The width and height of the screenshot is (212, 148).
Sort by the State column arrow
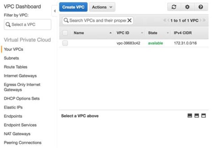pyautogui.click(x=168, y=33)
